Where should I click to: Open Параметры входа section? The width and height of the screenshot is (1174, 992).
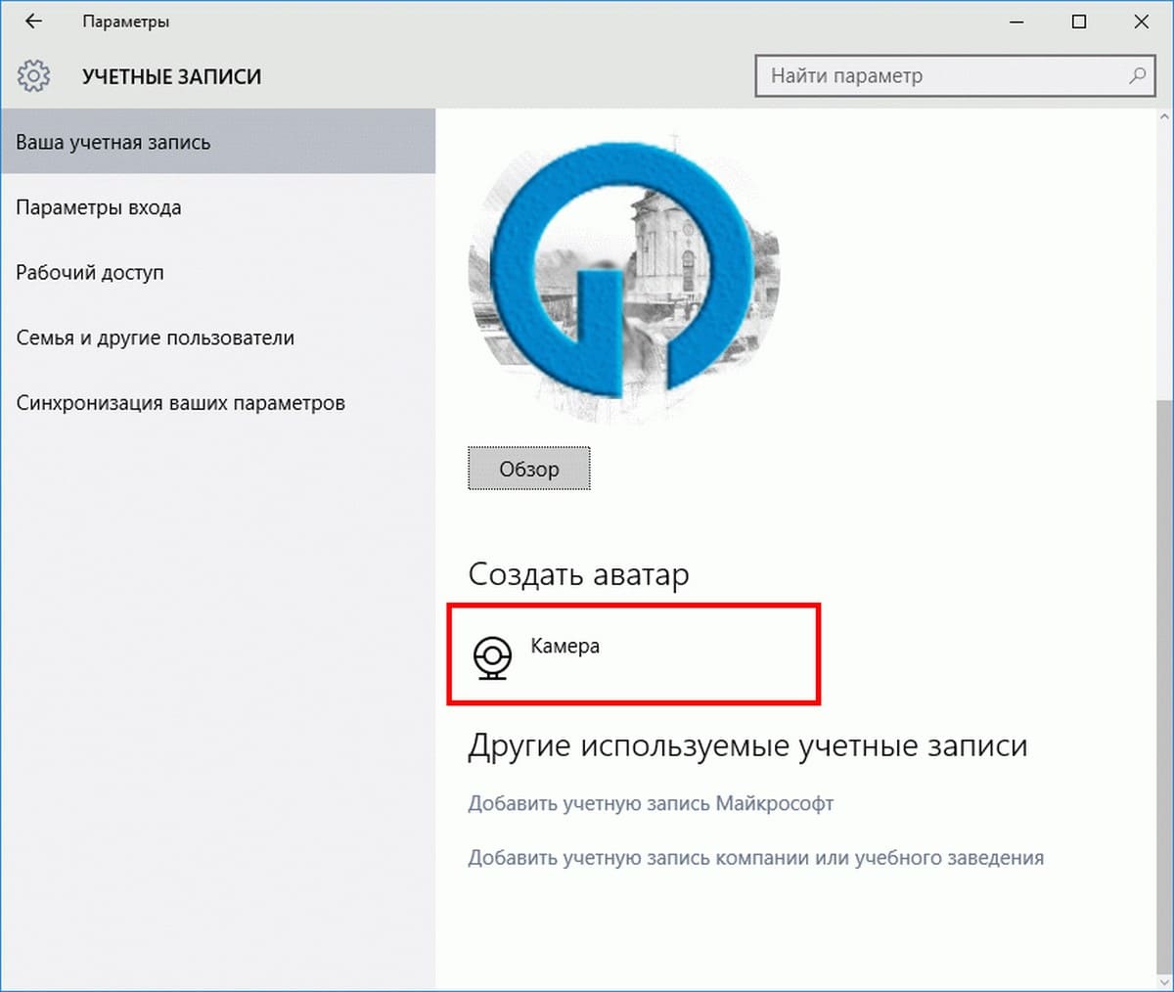click(217, 207)
